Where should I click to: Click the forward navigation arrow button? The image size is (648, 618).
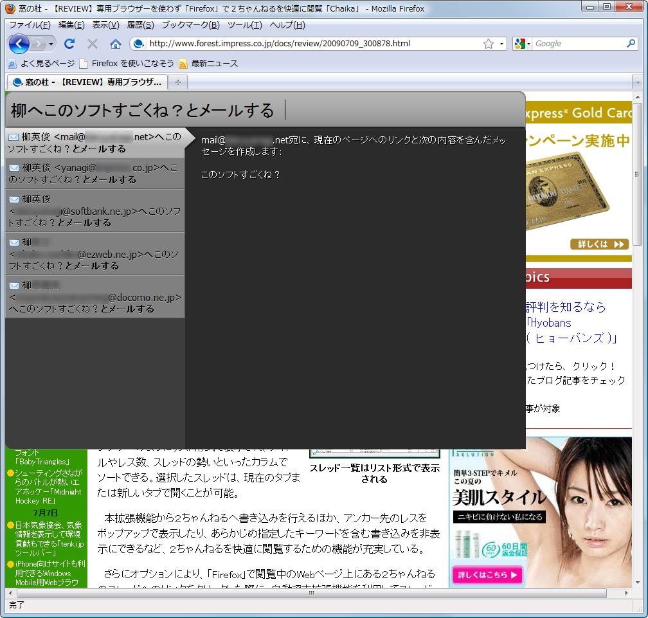coord(37,43)
